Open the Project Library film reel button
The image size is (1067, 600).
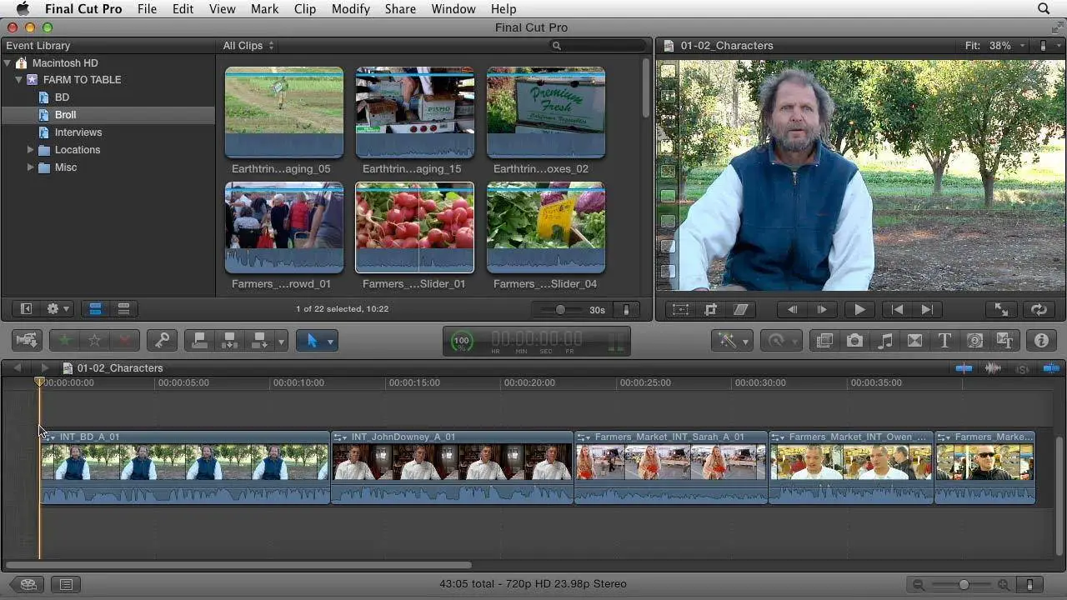coord(28,584)
